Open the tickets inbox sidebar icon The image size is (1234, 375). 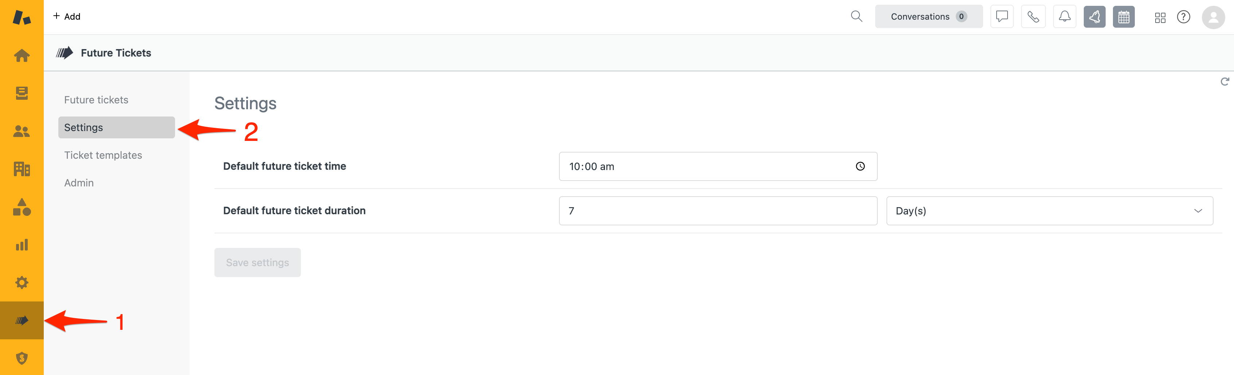pyautogui.click(x=22, y=93)
